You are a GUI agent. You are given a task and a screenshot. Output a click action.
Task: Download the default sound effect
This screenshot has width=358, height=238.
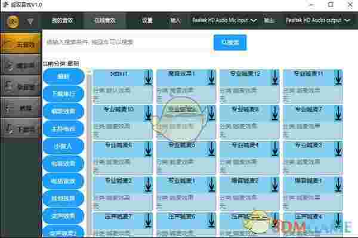point(148,78)
